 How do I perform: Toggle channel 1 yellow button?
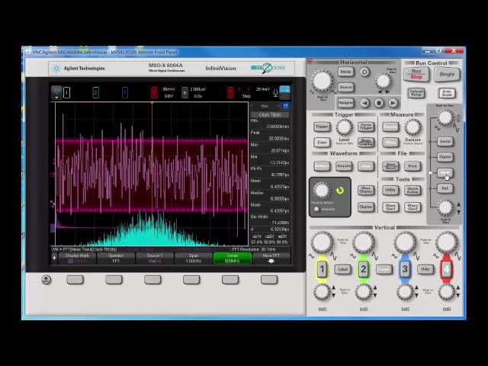[322, 269]
